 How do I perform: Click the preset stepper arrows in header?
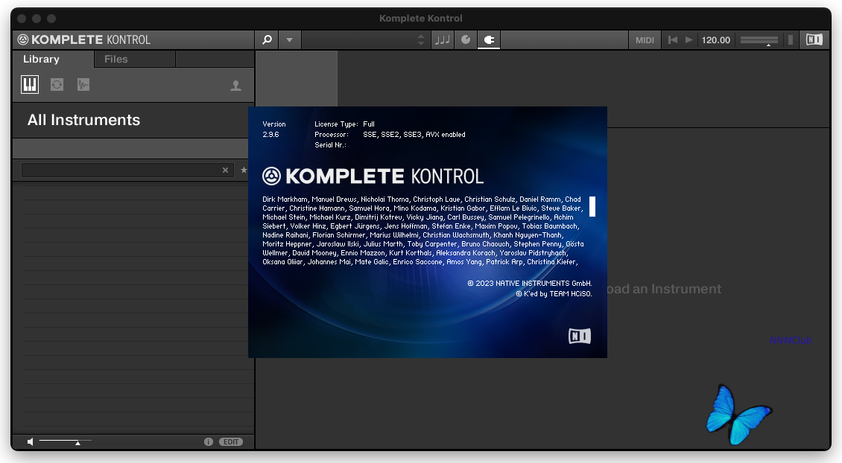[421, 39]
